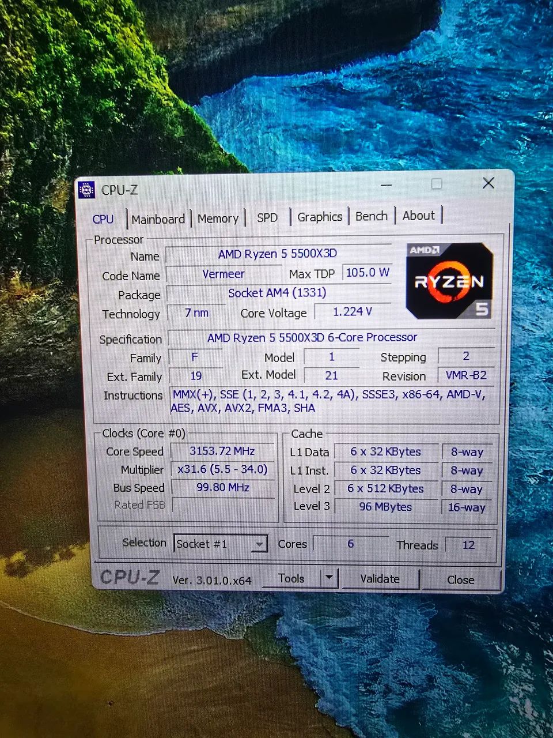
Task: Click the maximize button of CPU-Z
Action: [x=437, y=184]
